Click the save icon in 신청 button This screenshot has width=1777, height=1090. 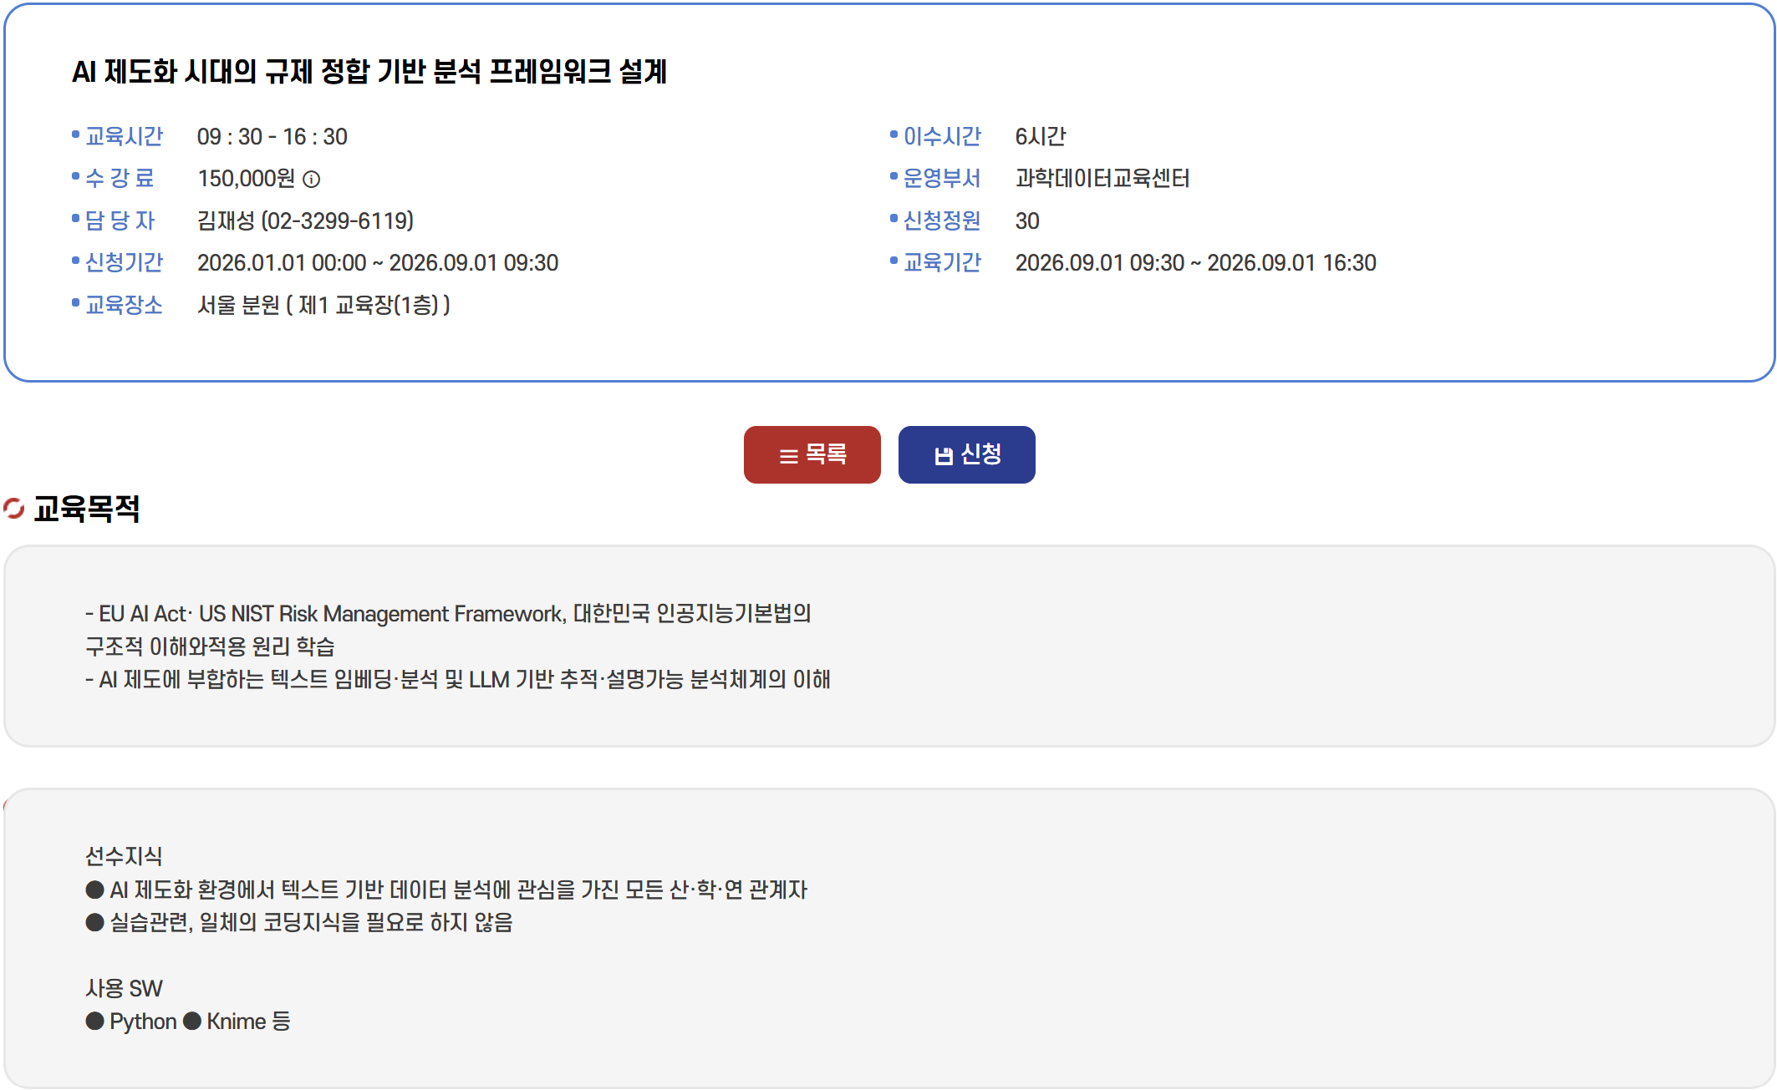pos(944,456)
